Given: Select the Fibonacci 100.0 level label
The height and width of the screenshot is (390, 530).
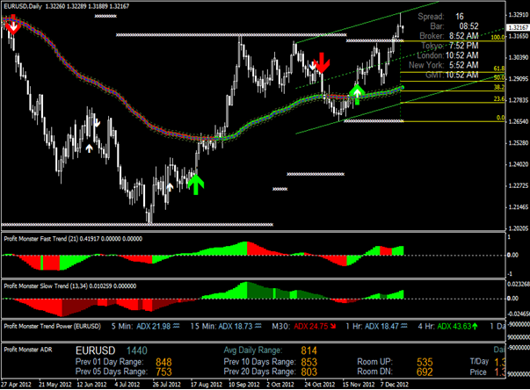Looking at the screenshot, I should (x=497, y=38).
